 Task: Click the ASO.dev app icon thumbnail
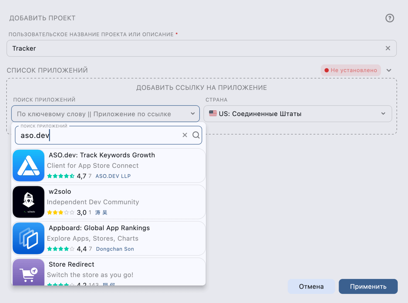pyautogui.click(x=28, y=166)
